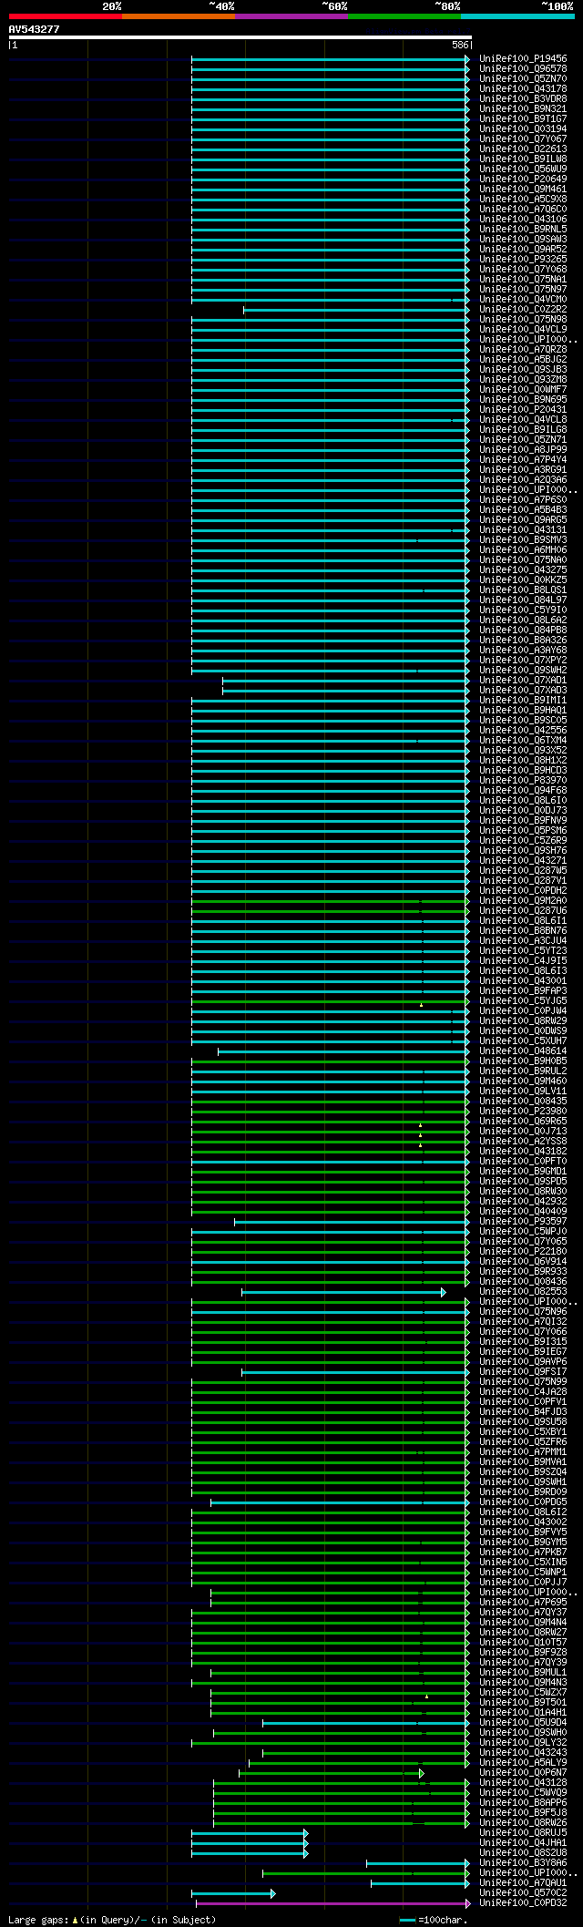The height and width of the screenshot is (1927, 583).
Task: Click alignment arrowhead for UniRef100_O82553
Action: click(444, 1291)
